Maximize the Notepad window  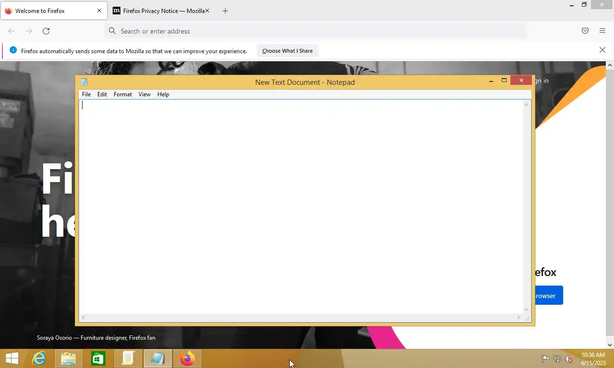pos(504,80)
